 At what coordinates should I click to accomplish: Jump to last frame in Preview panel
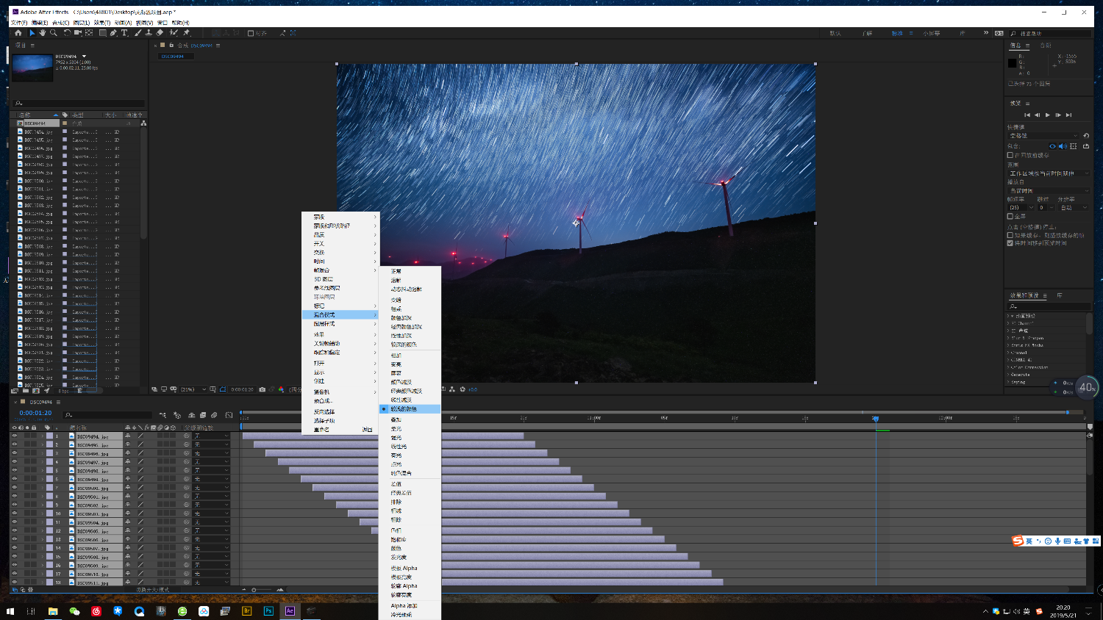tap(1068, 115)
